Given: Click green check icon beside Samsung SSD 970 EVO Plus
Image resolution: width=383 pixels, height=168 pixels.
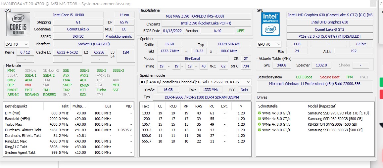Looking at the screenshot, I should click(260, 113).
